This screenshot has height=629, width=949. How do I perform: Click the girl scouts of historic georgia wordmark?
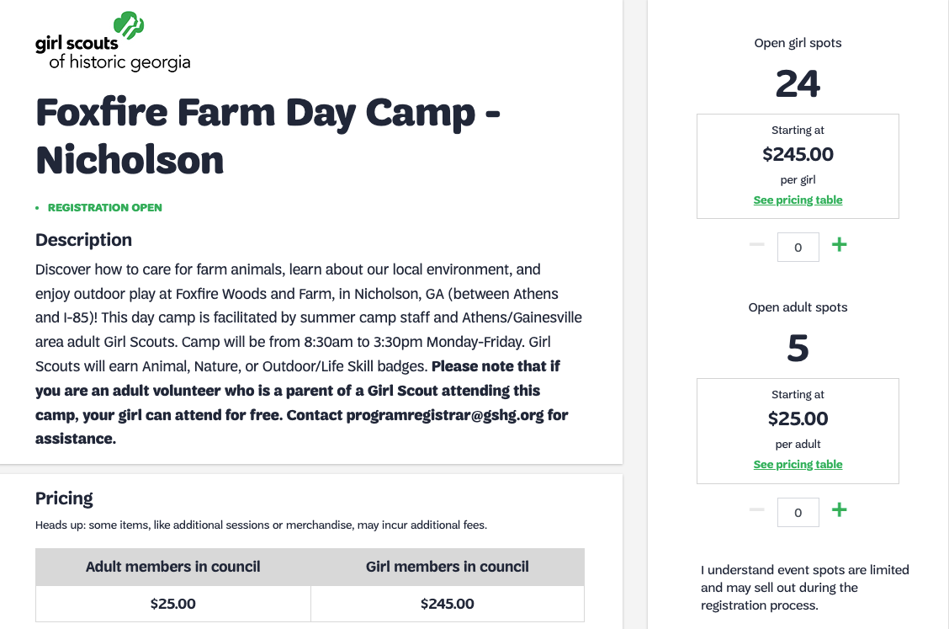click(113, 53)
